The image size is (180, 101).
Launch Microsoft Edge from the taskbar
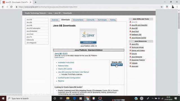(74, 98)
